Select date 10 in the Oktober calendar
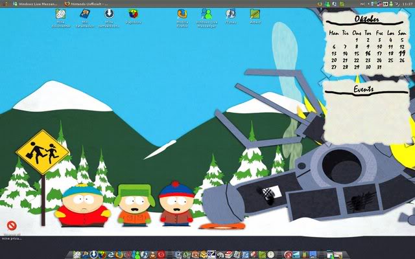 (379, 47)
